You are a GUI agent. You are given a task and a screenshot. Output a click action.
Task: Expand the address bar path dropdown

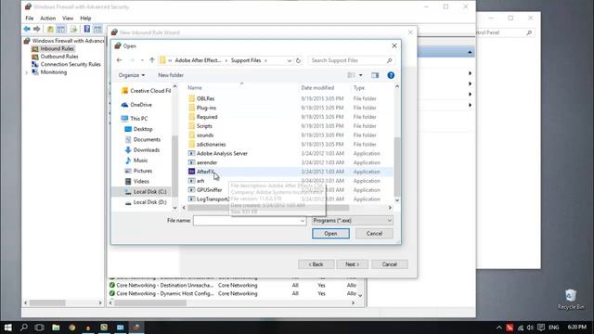pyautogui.click(x=290, y=60)
